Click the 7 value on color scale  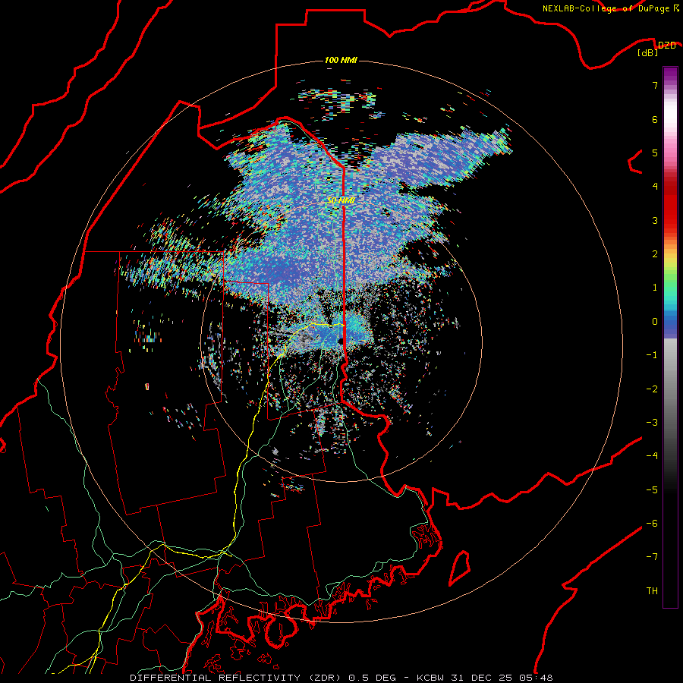click(x=655, y=85)
